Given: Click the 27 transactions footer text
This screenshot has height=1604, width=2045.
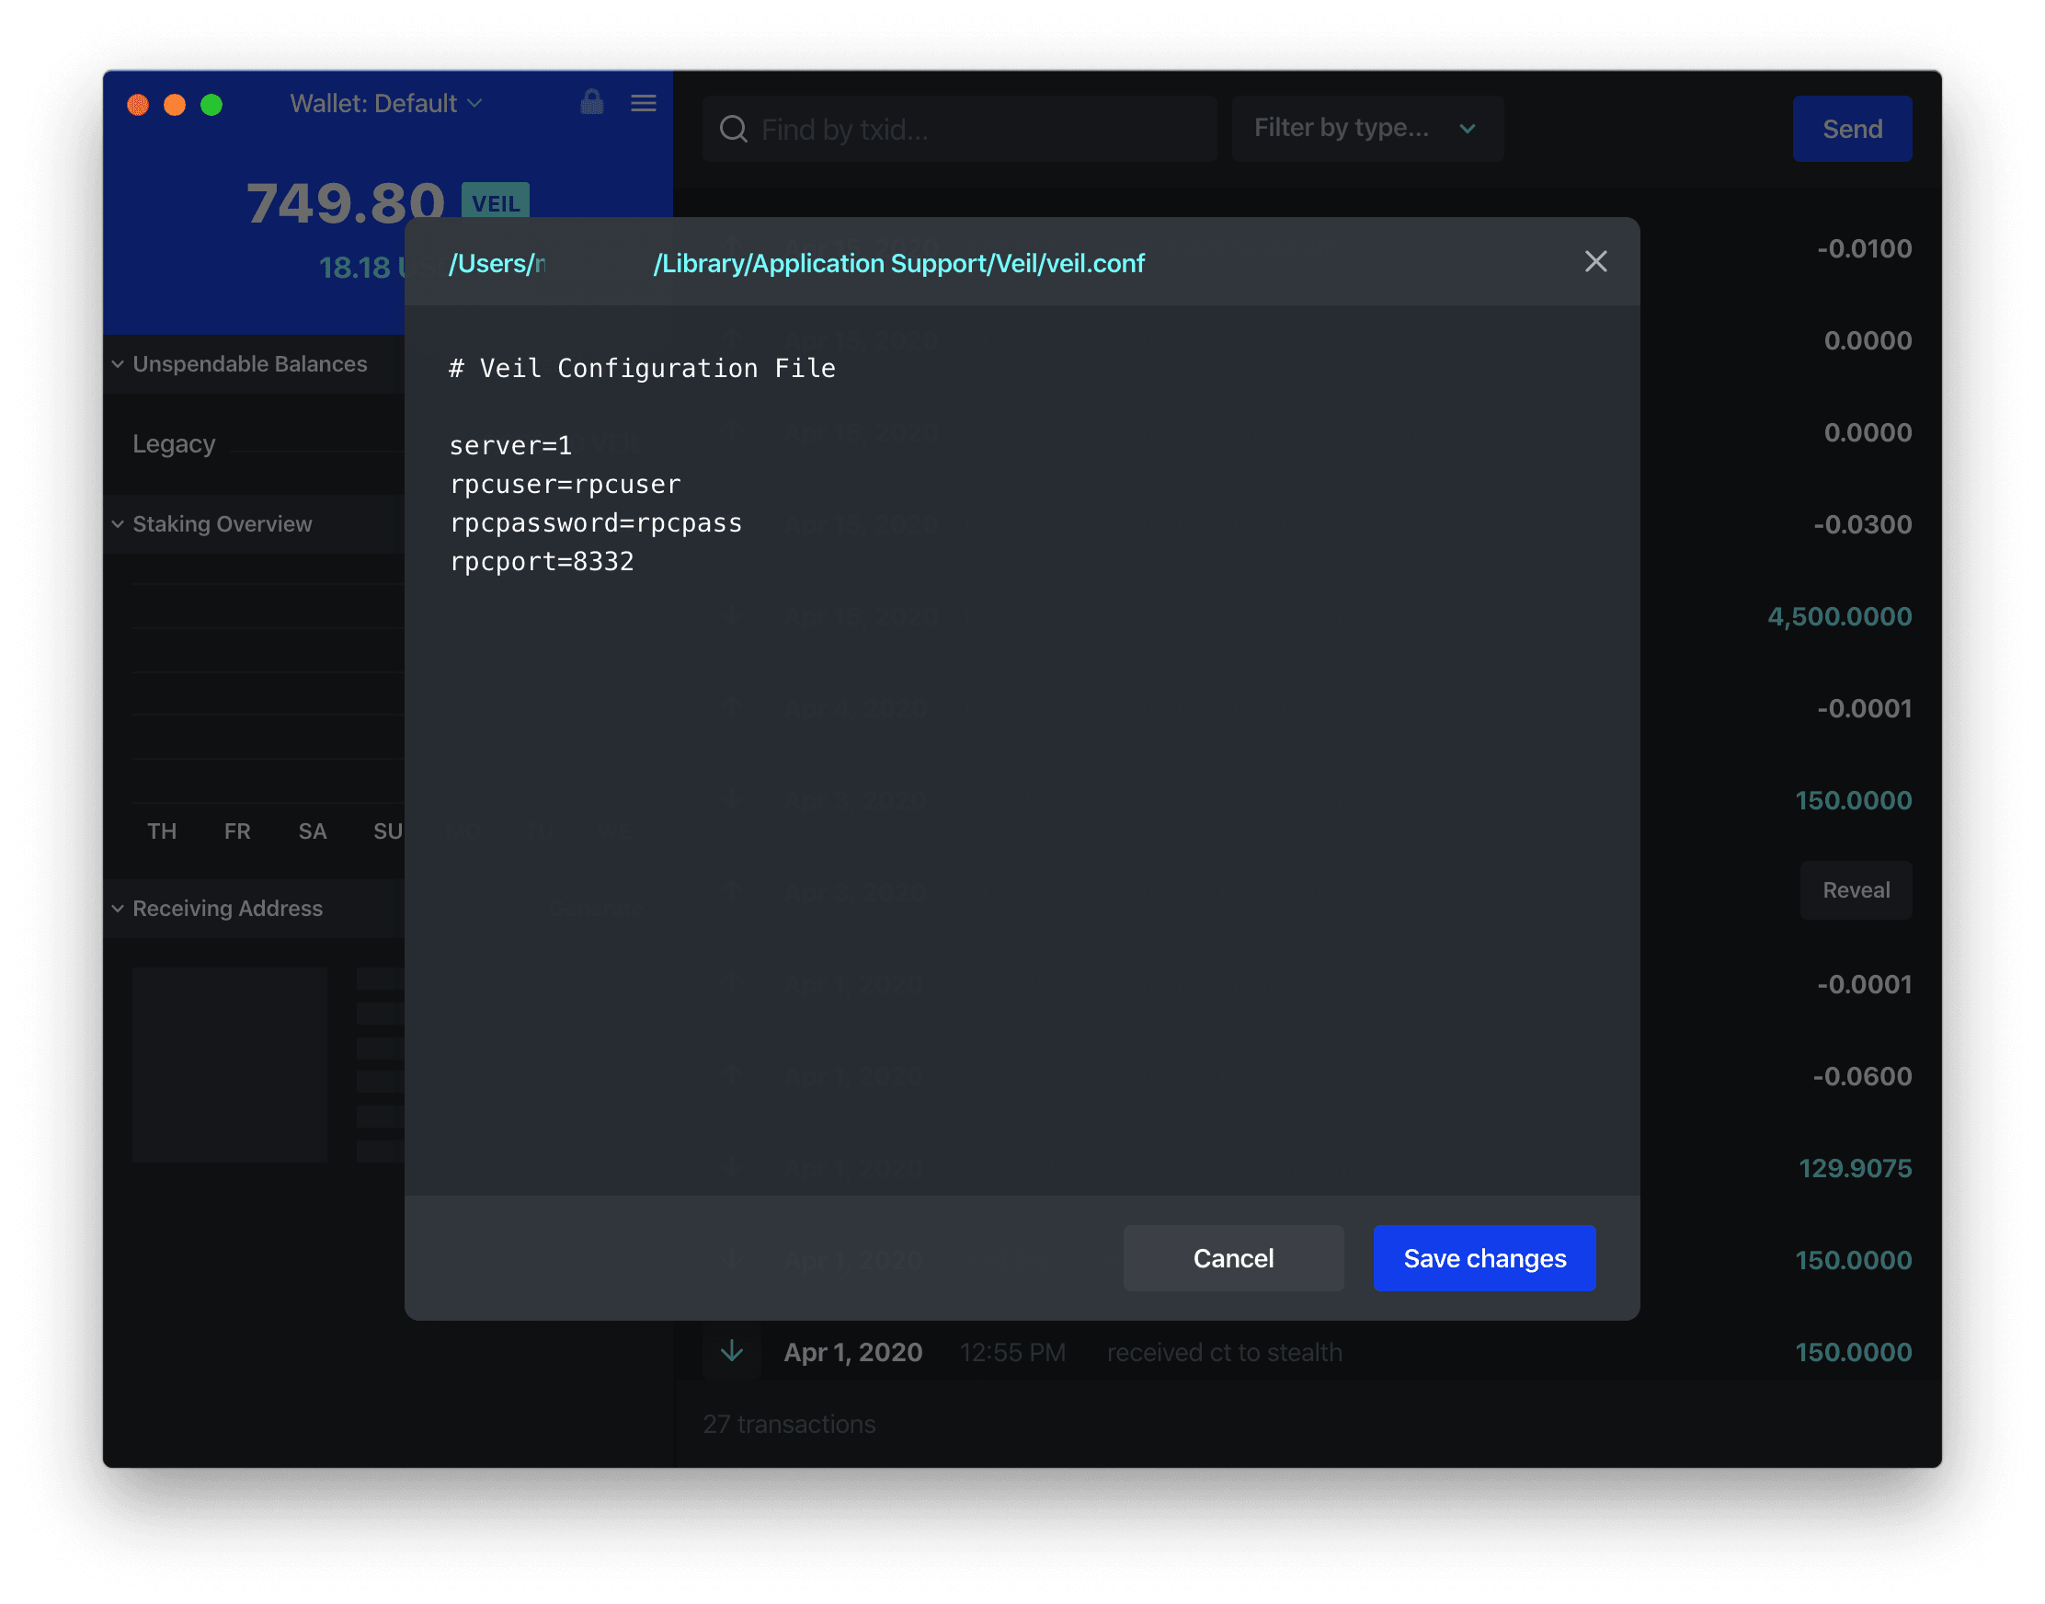Looking at the screenshot, I should point(789,1424).
